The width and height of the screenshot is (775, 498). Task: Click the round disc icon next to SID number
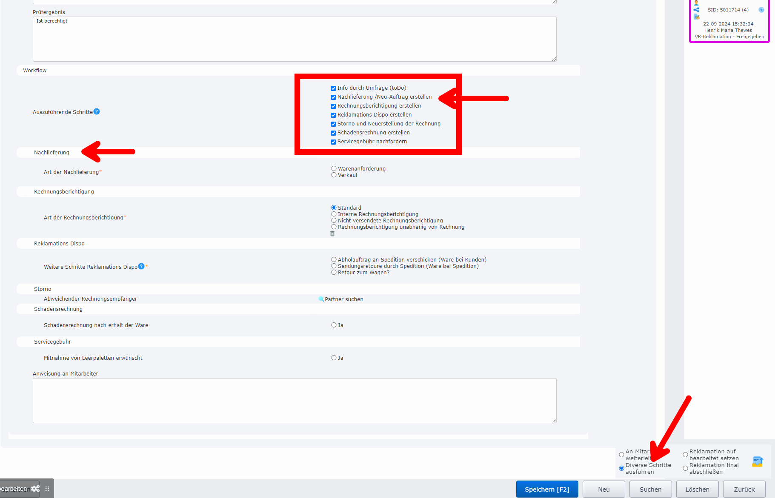point(761,10)
